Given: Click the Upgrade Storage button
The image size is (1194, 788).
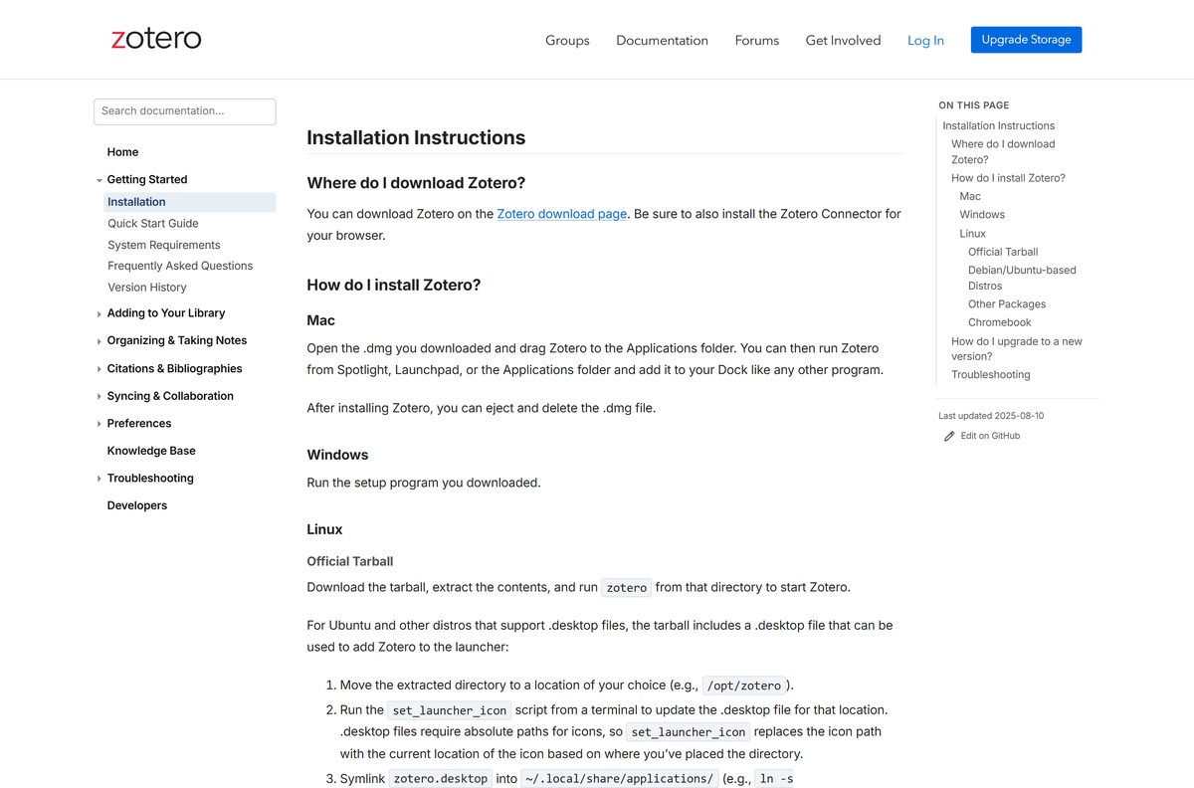Looking at the screenshot, I should pyautogui.click(x=1026, y=40).
